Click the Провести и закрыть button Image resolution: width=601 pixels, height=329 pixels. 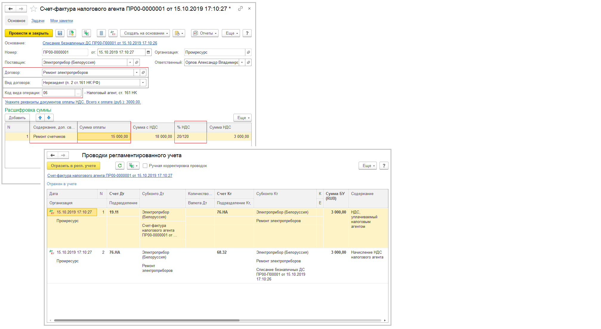pos(29,33)
